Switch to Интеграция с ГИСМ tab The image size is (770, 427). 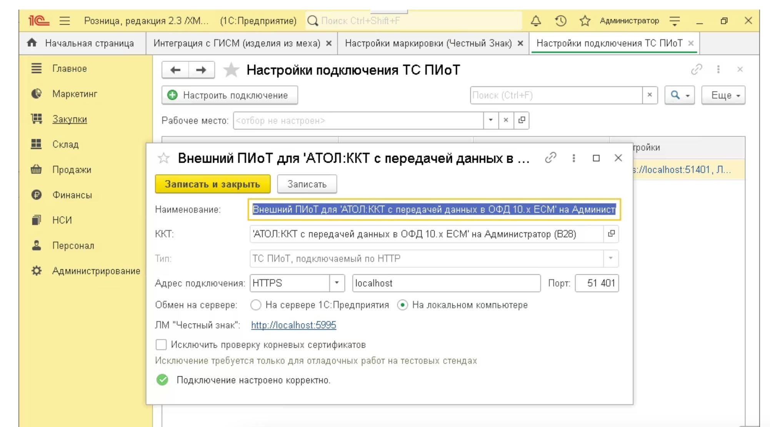[x=237, y=43]
